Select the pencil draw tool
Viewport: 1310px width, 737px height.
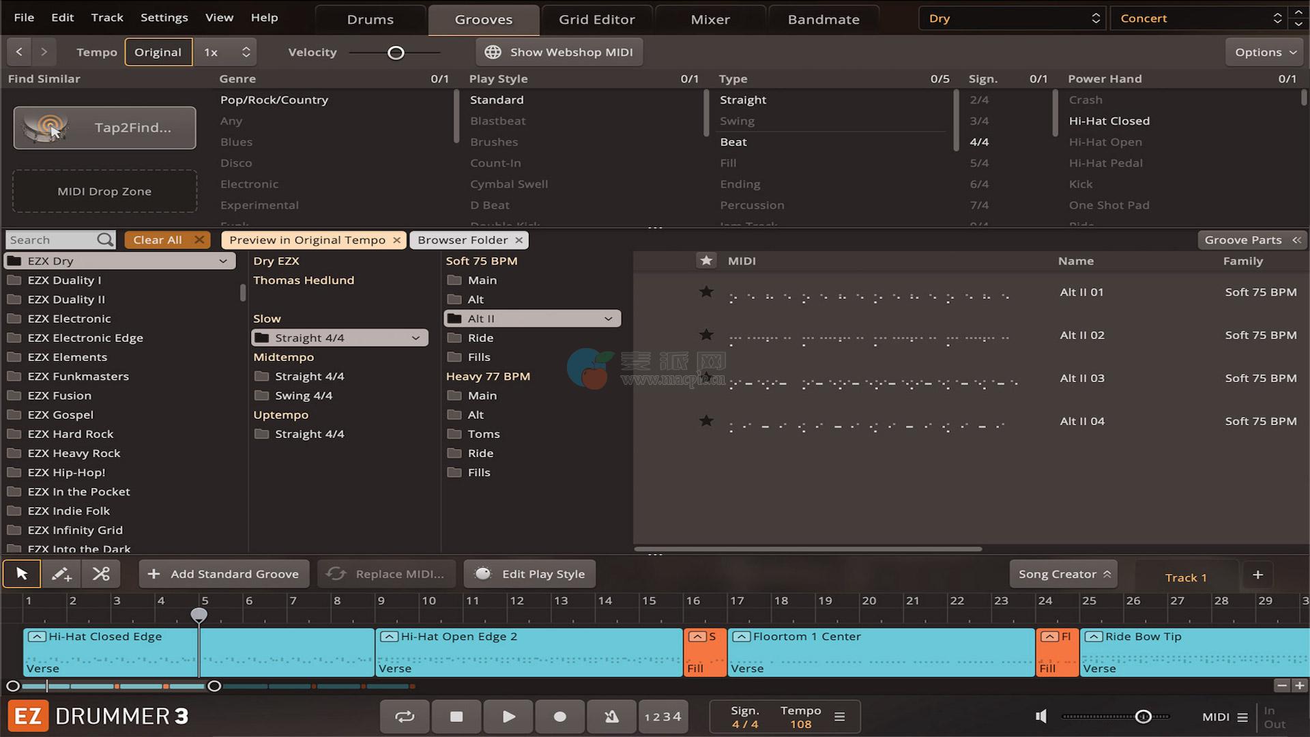(61, 574)
